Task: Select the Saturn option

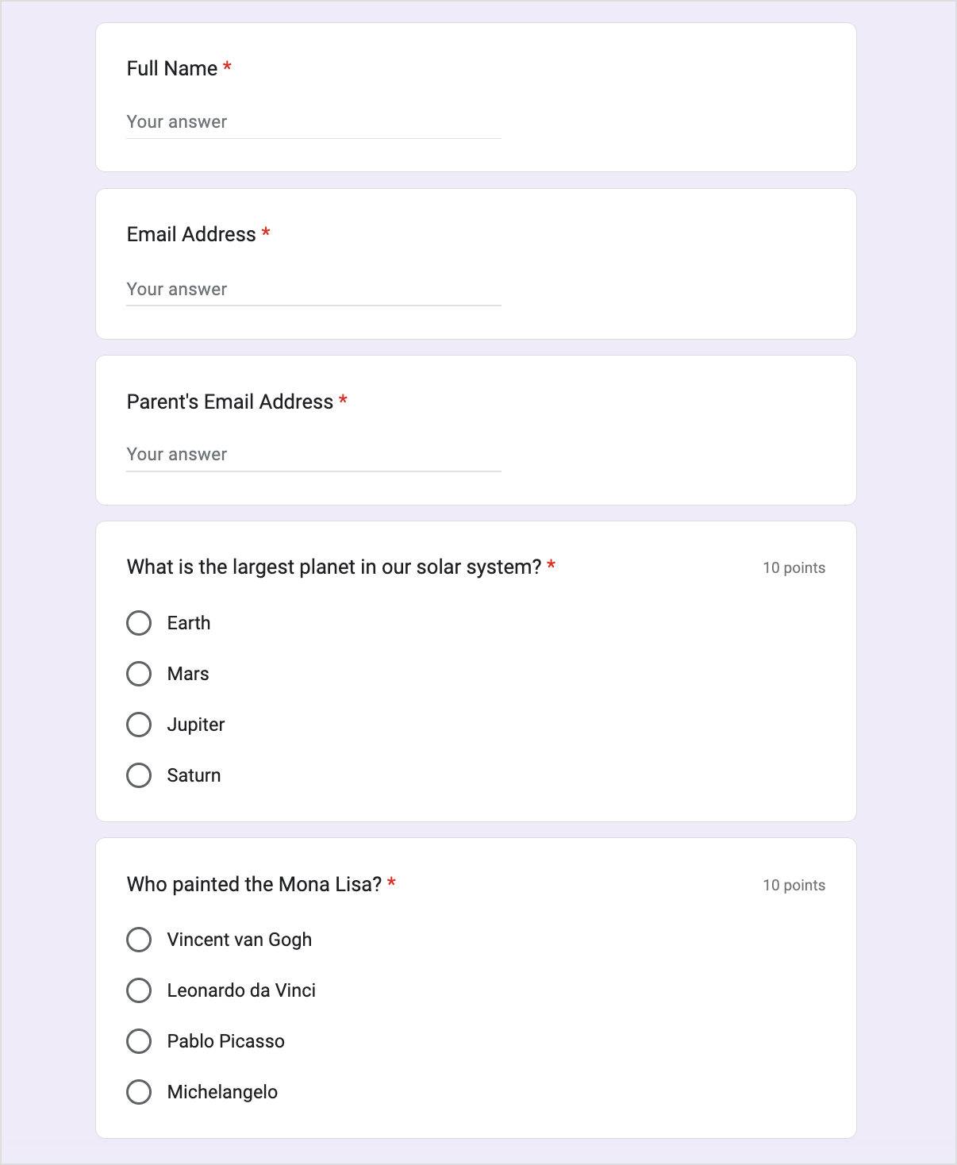Action: tap(139, 775)
